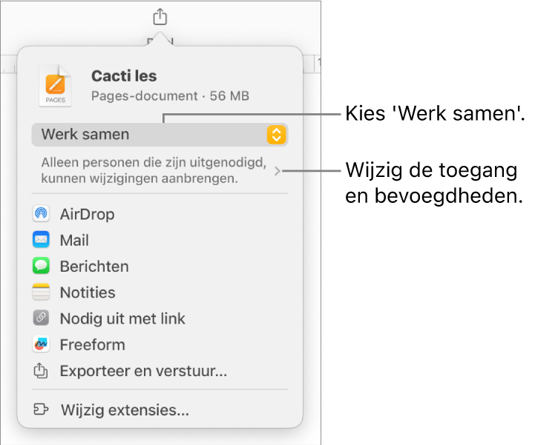Select 'Nodig uit met link' option
The height and width of the screenshot is (445, 535).
(122, 319)
